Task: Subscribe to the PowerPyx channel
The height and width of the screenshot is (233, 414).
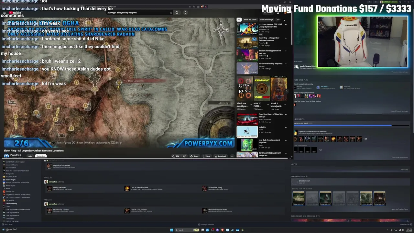Action: pyautogui.click(x=41, y=156)
